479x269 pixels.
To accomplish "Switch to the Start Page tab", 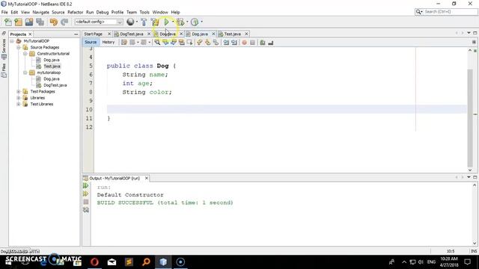I will 93,34.
